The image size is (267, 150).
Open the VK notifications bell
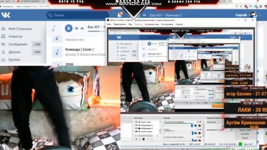(x=120, y=15)
